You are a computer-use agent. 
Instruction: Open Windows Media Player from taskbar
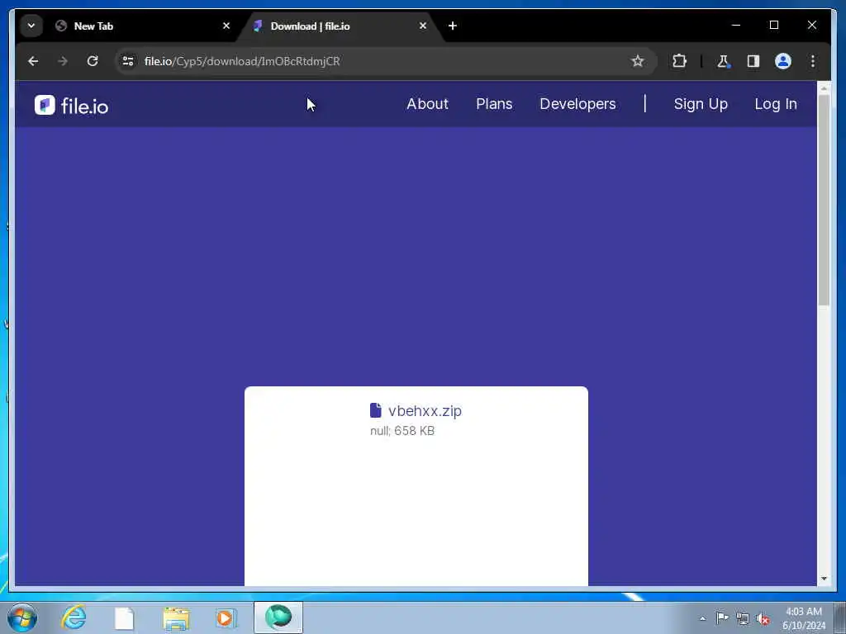tap(226, 617)
